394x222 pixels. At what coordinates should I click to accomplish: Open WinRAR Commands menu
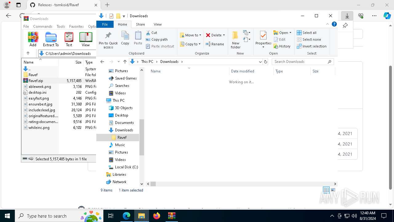(x=43, y=27)
